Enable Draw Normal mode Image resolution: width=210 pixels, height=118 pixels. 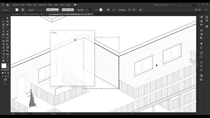[3, 76]
